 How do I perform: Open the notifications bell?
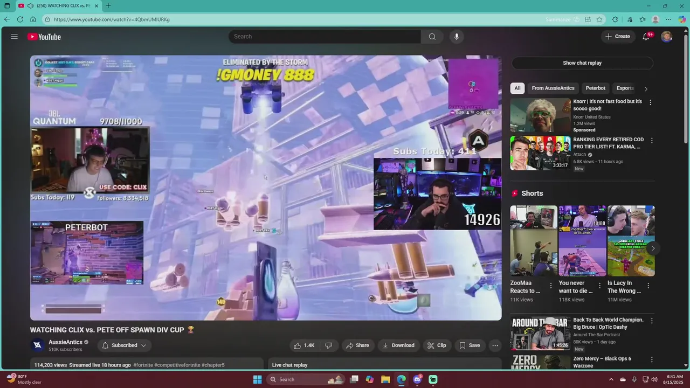[646, 37]
